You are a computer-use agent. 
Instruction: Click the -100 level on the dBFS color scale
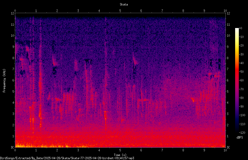(242, 115)
